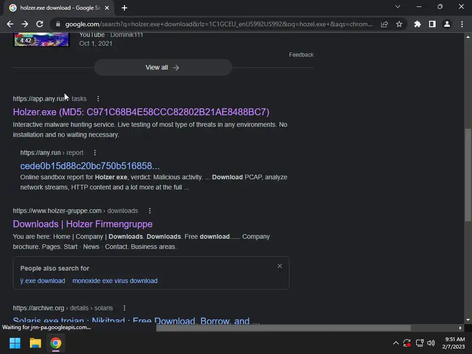Click the scrollbar up arrow
Screen dimensions: 472x354
coord(468,37)
